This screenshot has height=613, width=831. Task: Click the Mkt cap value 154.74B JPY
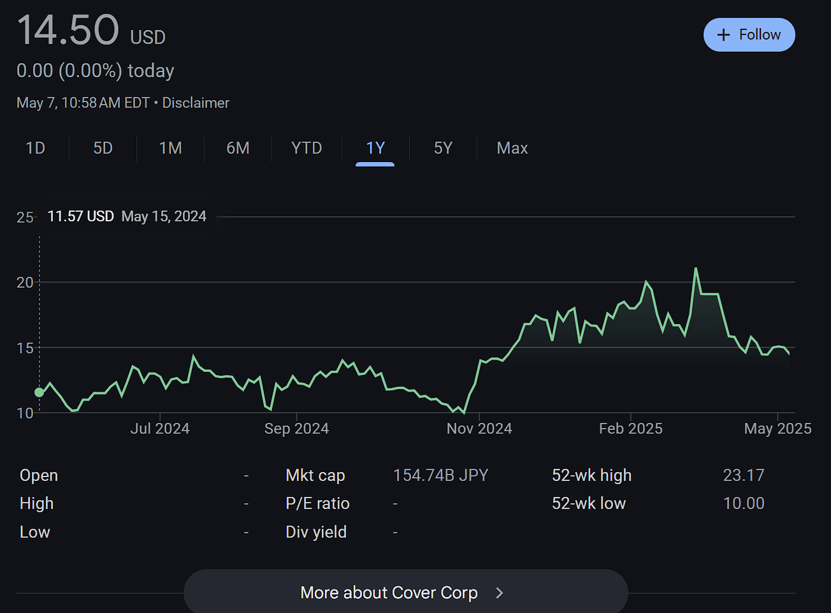point(440,475)
